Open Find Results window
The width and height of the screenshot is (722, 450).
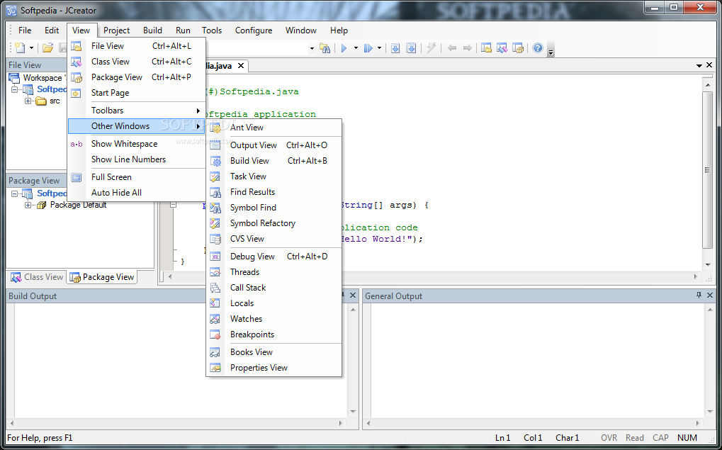pyautogui.click(x=274, y=192)
